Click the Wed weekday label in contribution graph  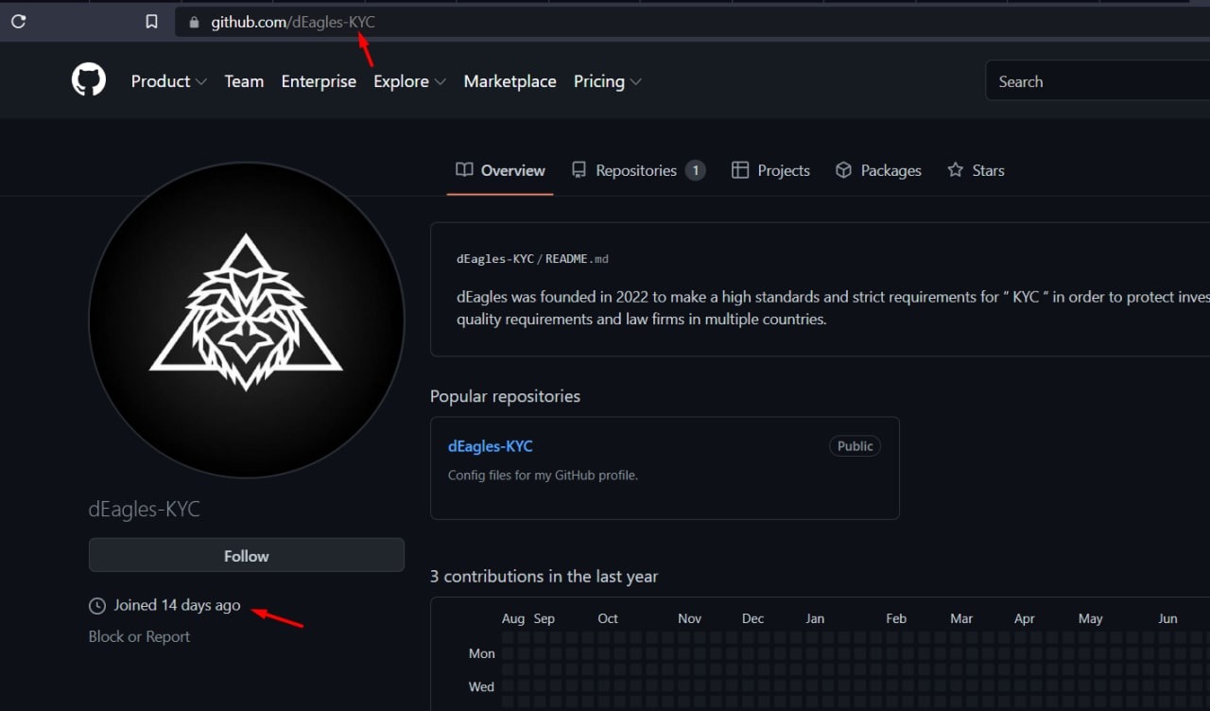pyautogui.click(x=481, y=686)
